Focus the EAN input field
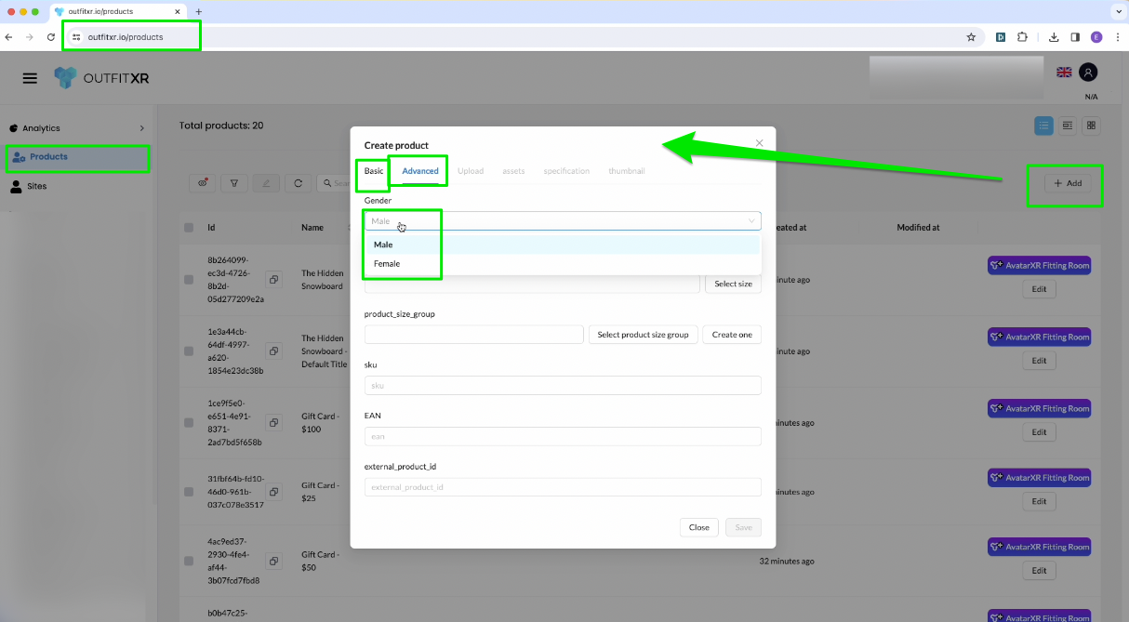 [x=563, y=436]
